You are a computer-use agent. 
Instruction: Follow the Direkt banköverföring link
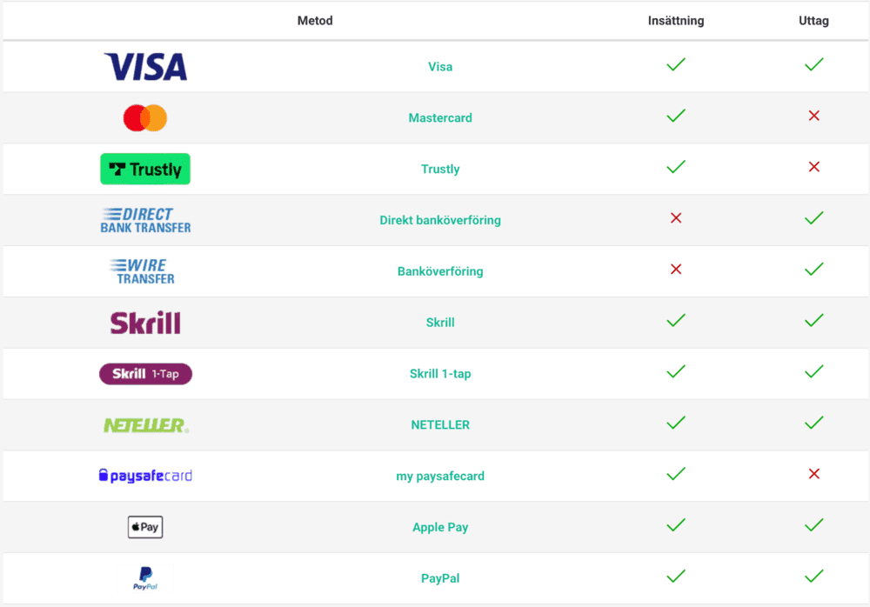(440, 220)
